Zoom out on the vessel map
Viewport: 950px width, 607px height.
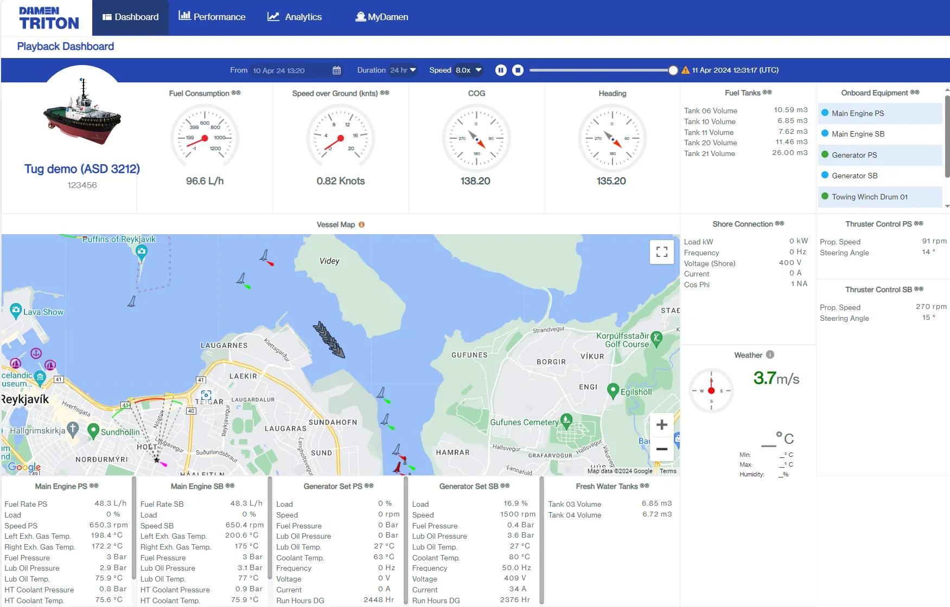pos(661,449)
